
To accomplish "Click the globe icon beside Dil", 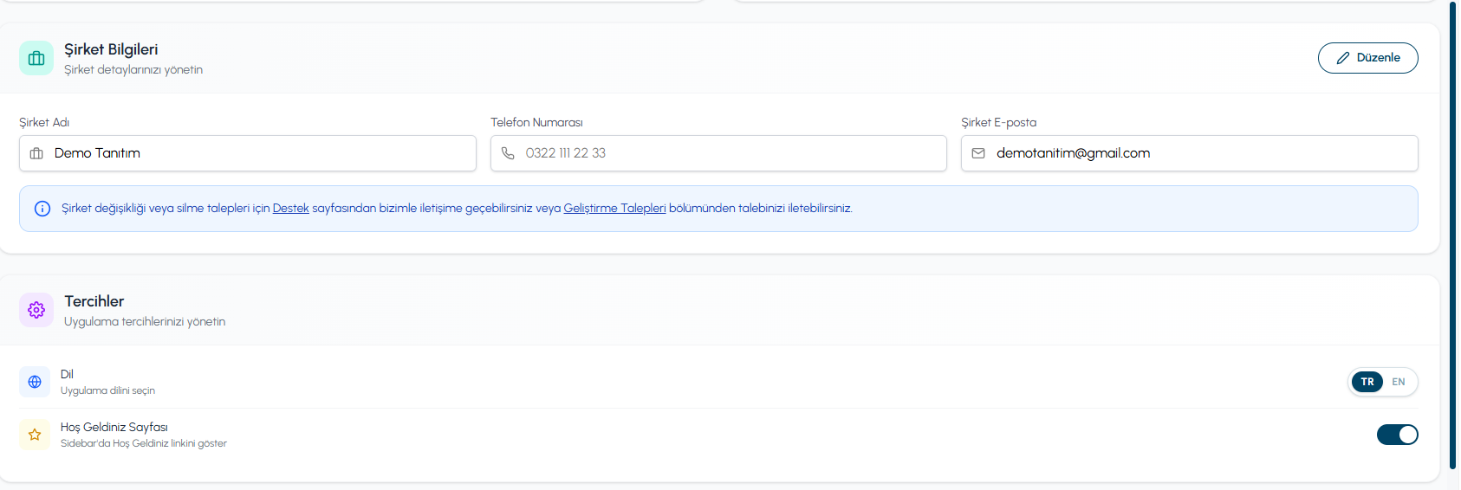I will (35, 382).
